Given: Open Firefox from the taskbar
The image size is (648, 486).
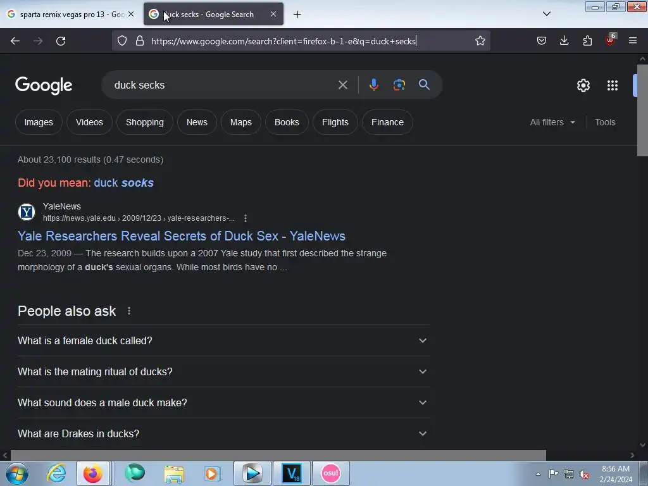Looking at the screenshot, I should coord(93,473).
